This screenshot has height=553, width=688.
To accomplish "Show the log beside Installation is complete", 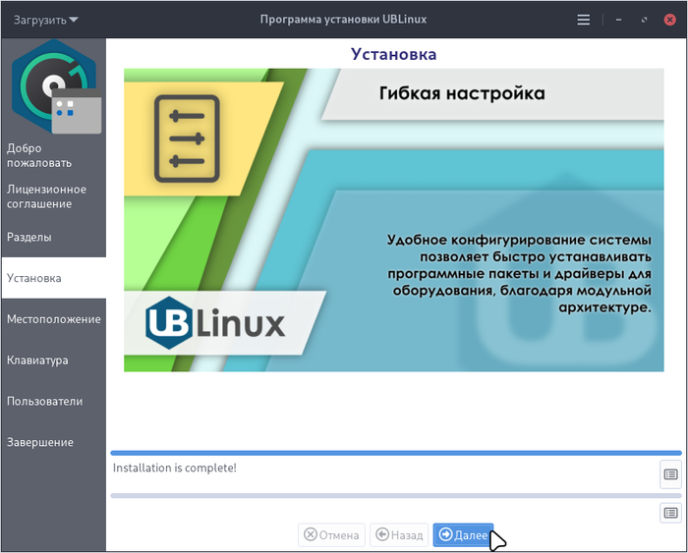I will (670, 474).
